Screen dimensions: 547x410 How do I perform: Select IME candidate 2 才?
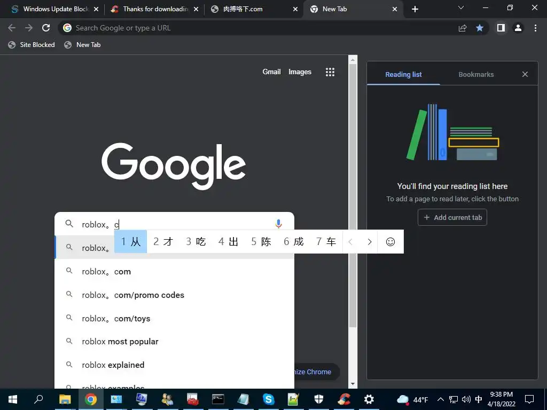click(163, 242)
